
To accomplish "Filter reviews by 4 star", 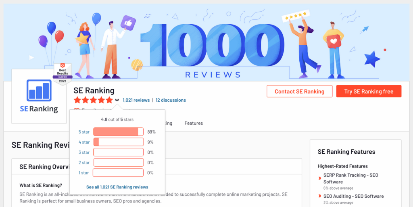I will 84,142.
